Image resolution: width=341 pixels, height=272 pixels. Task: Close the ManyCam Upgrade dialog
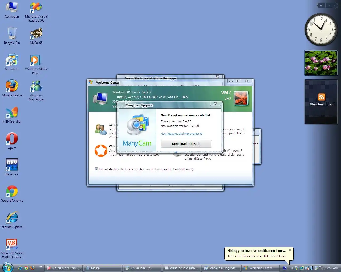point(216,104)
